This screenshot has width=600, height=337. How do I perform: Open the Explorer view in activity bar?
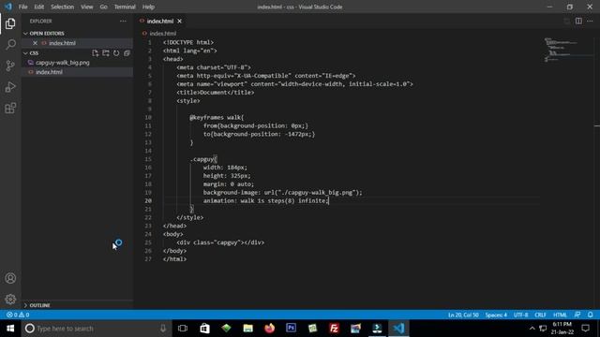[10, 23]
